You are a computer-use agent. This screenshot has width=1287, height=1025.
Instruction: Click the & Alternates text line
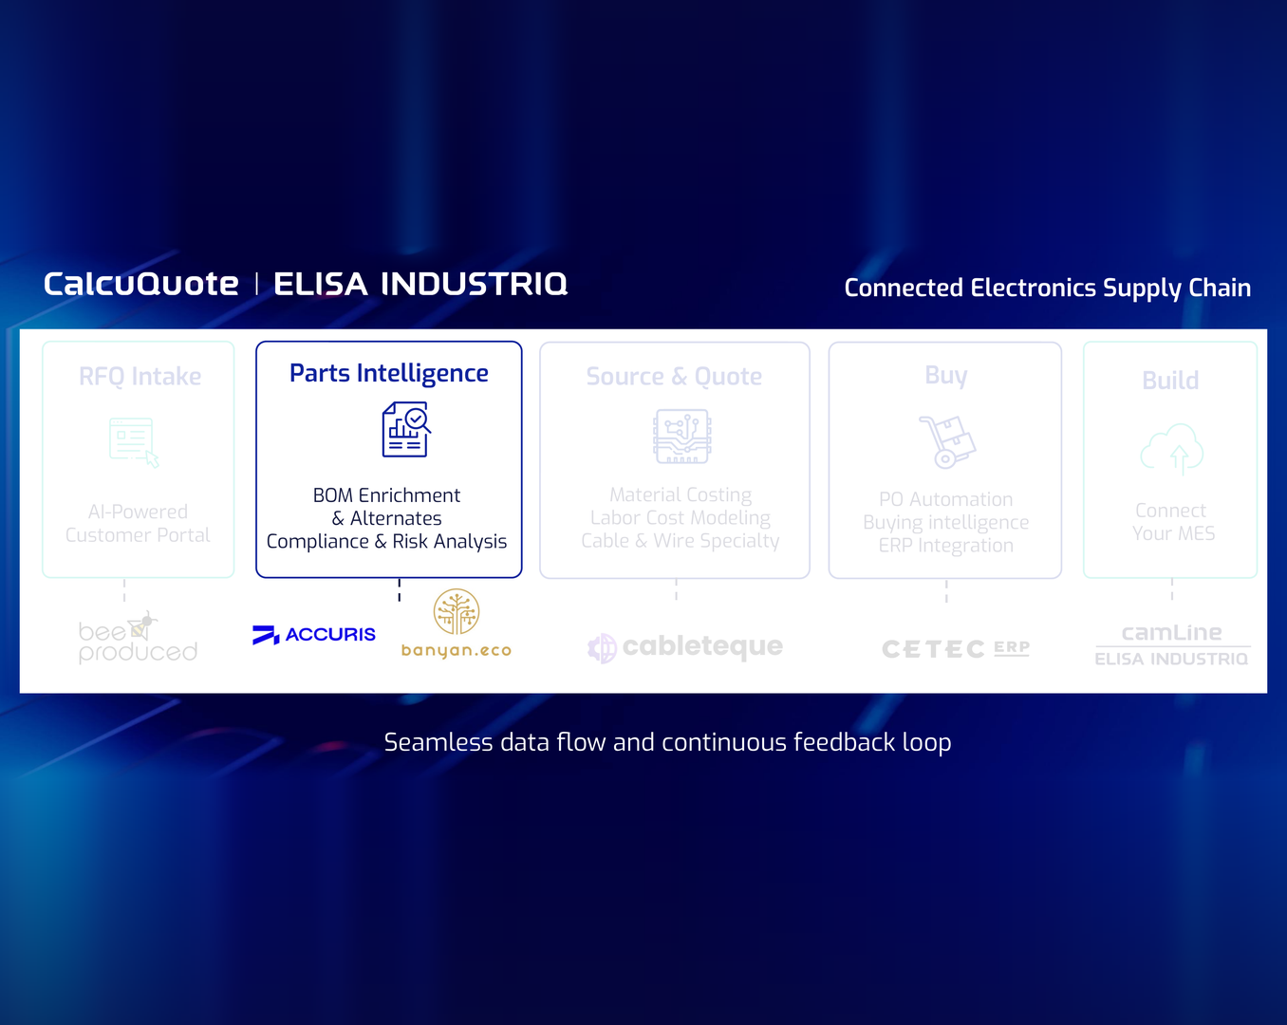pos(386,518)
